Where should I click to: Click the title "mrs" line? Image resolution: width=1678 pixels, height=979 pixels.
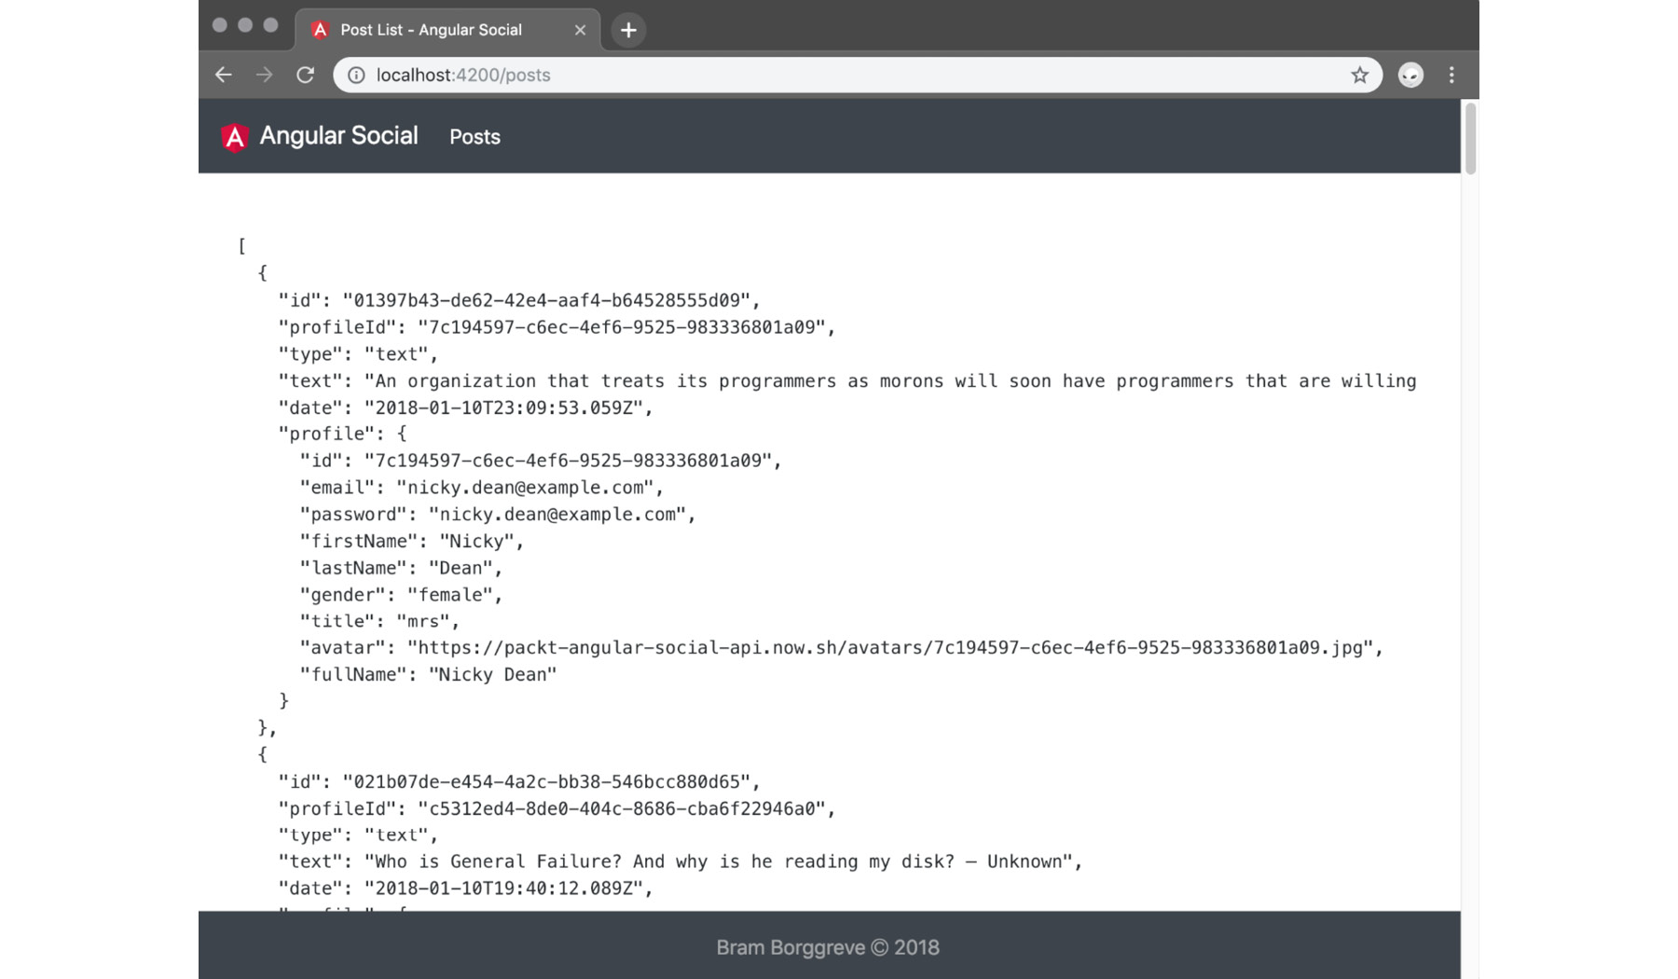(379, 621)
